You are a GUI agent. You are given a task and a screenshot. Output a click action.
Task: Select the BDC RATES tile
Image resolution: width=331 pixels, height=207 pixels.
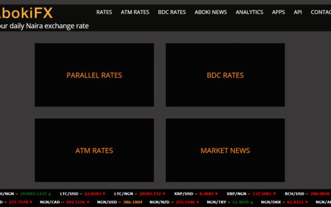coord(225,75)
